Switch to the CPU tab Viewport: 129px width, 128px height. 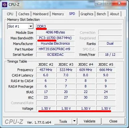pos(10,14)
